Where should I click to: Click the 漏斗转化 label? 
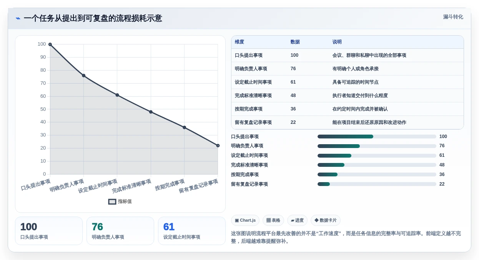point(453,17)
